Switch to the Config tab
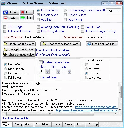124x128 pixels. tap(18, 124)
